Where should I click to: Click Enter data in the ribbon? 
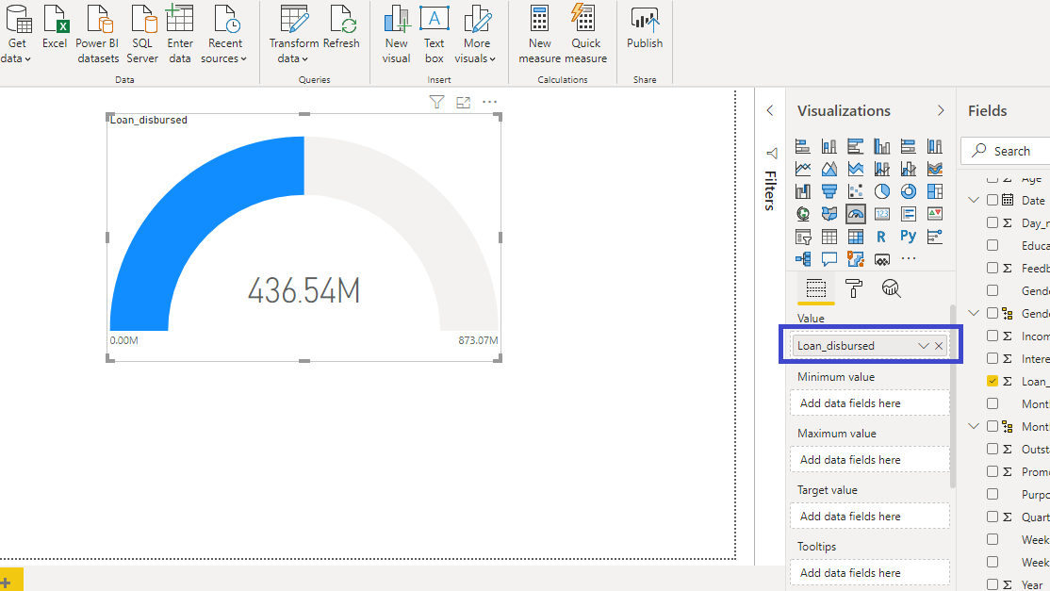[180, 34]
